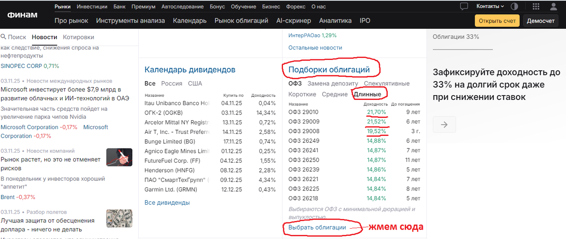
Task: Open 'Лучшая защита от обесценения доллара' article
Action: (48, 225)
